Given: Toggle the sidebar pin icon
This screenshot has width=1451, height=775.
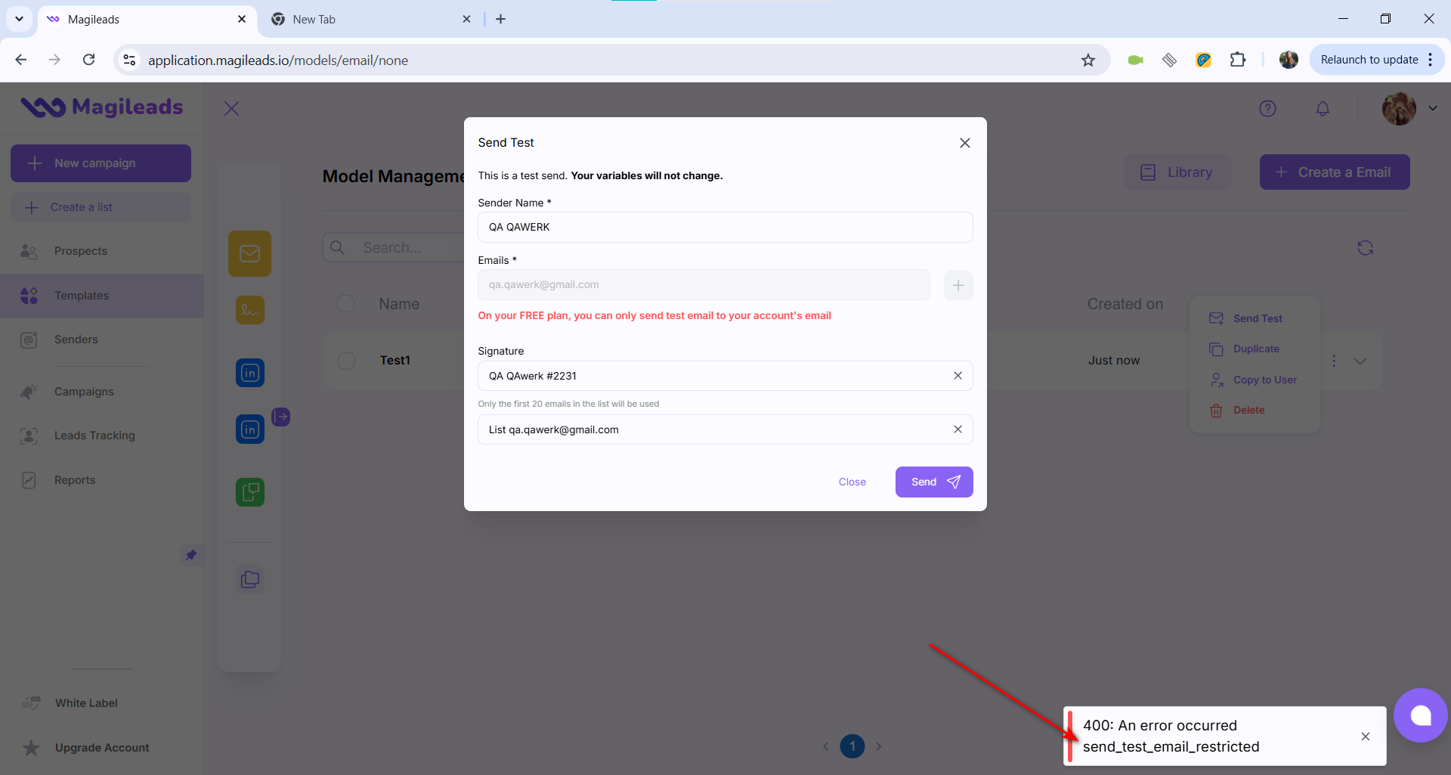Looking at the screenshot, I should (191, 555).
